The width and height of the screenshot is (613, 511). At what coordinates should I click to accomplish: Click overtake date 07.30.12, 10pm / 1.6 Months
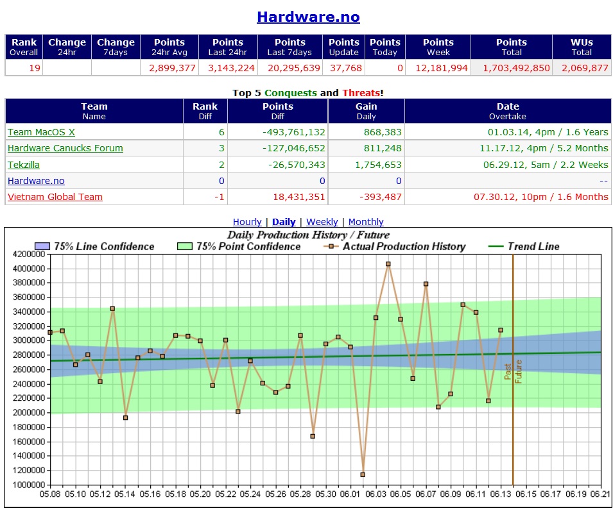(541, 197)
